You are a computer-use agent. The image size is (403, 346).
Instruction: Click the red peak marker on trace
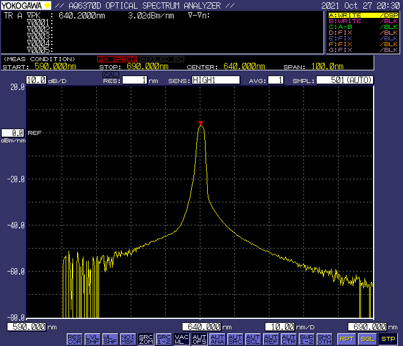200,123
